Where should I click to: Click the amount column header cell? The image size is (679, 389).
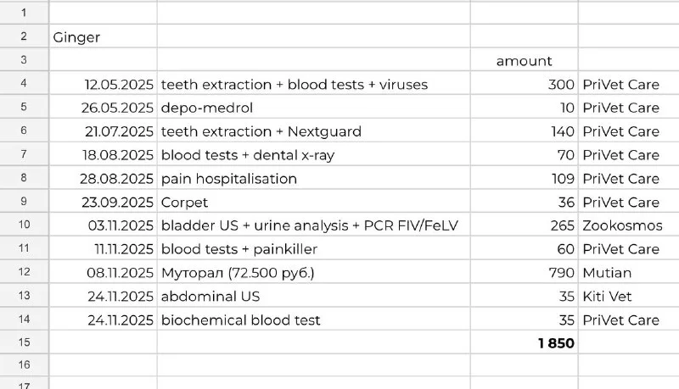click(x=524, y=61)
